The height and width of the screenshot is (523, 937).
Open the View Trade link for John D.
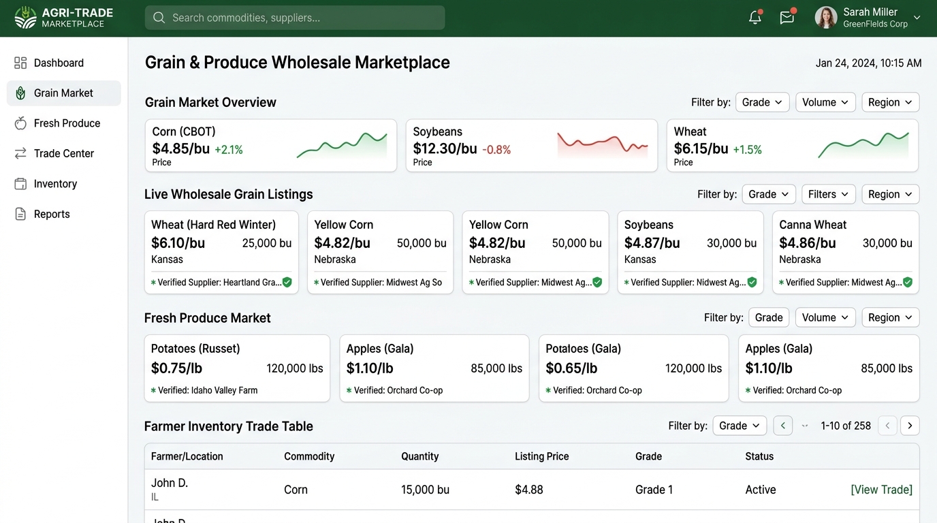tap(881, 490)
